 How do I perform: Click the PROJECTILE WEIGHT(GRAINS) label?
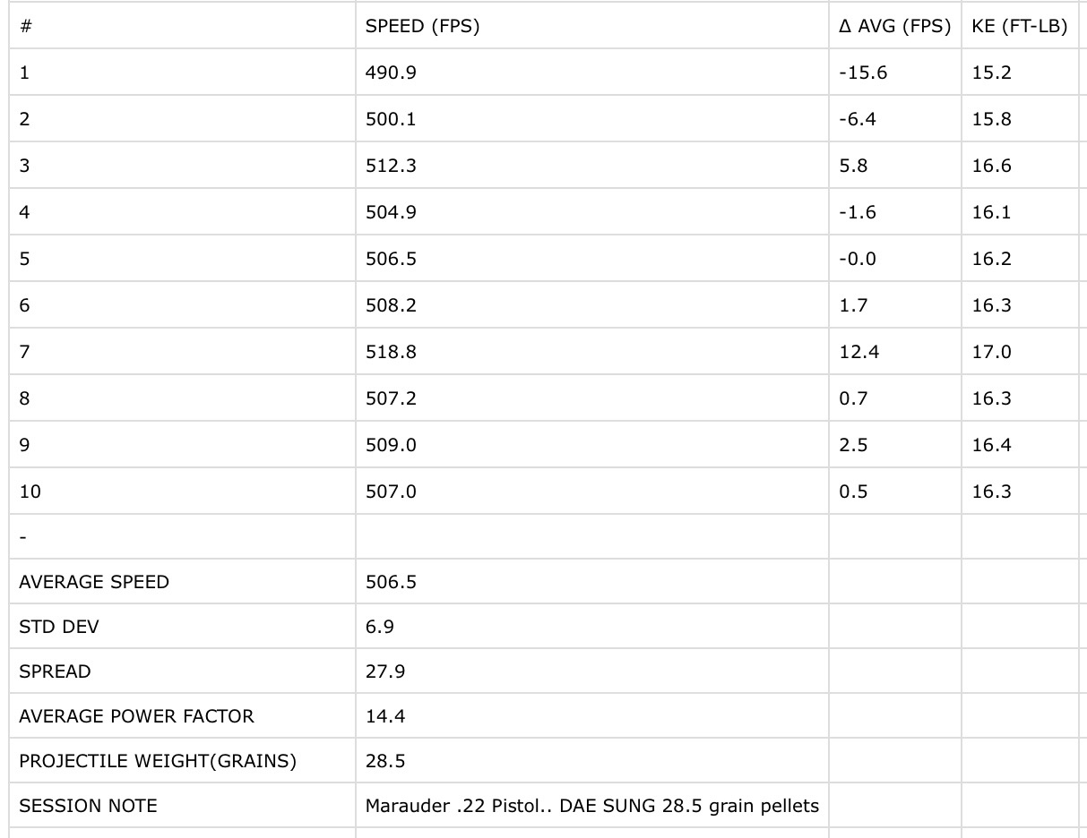(158, 761)
